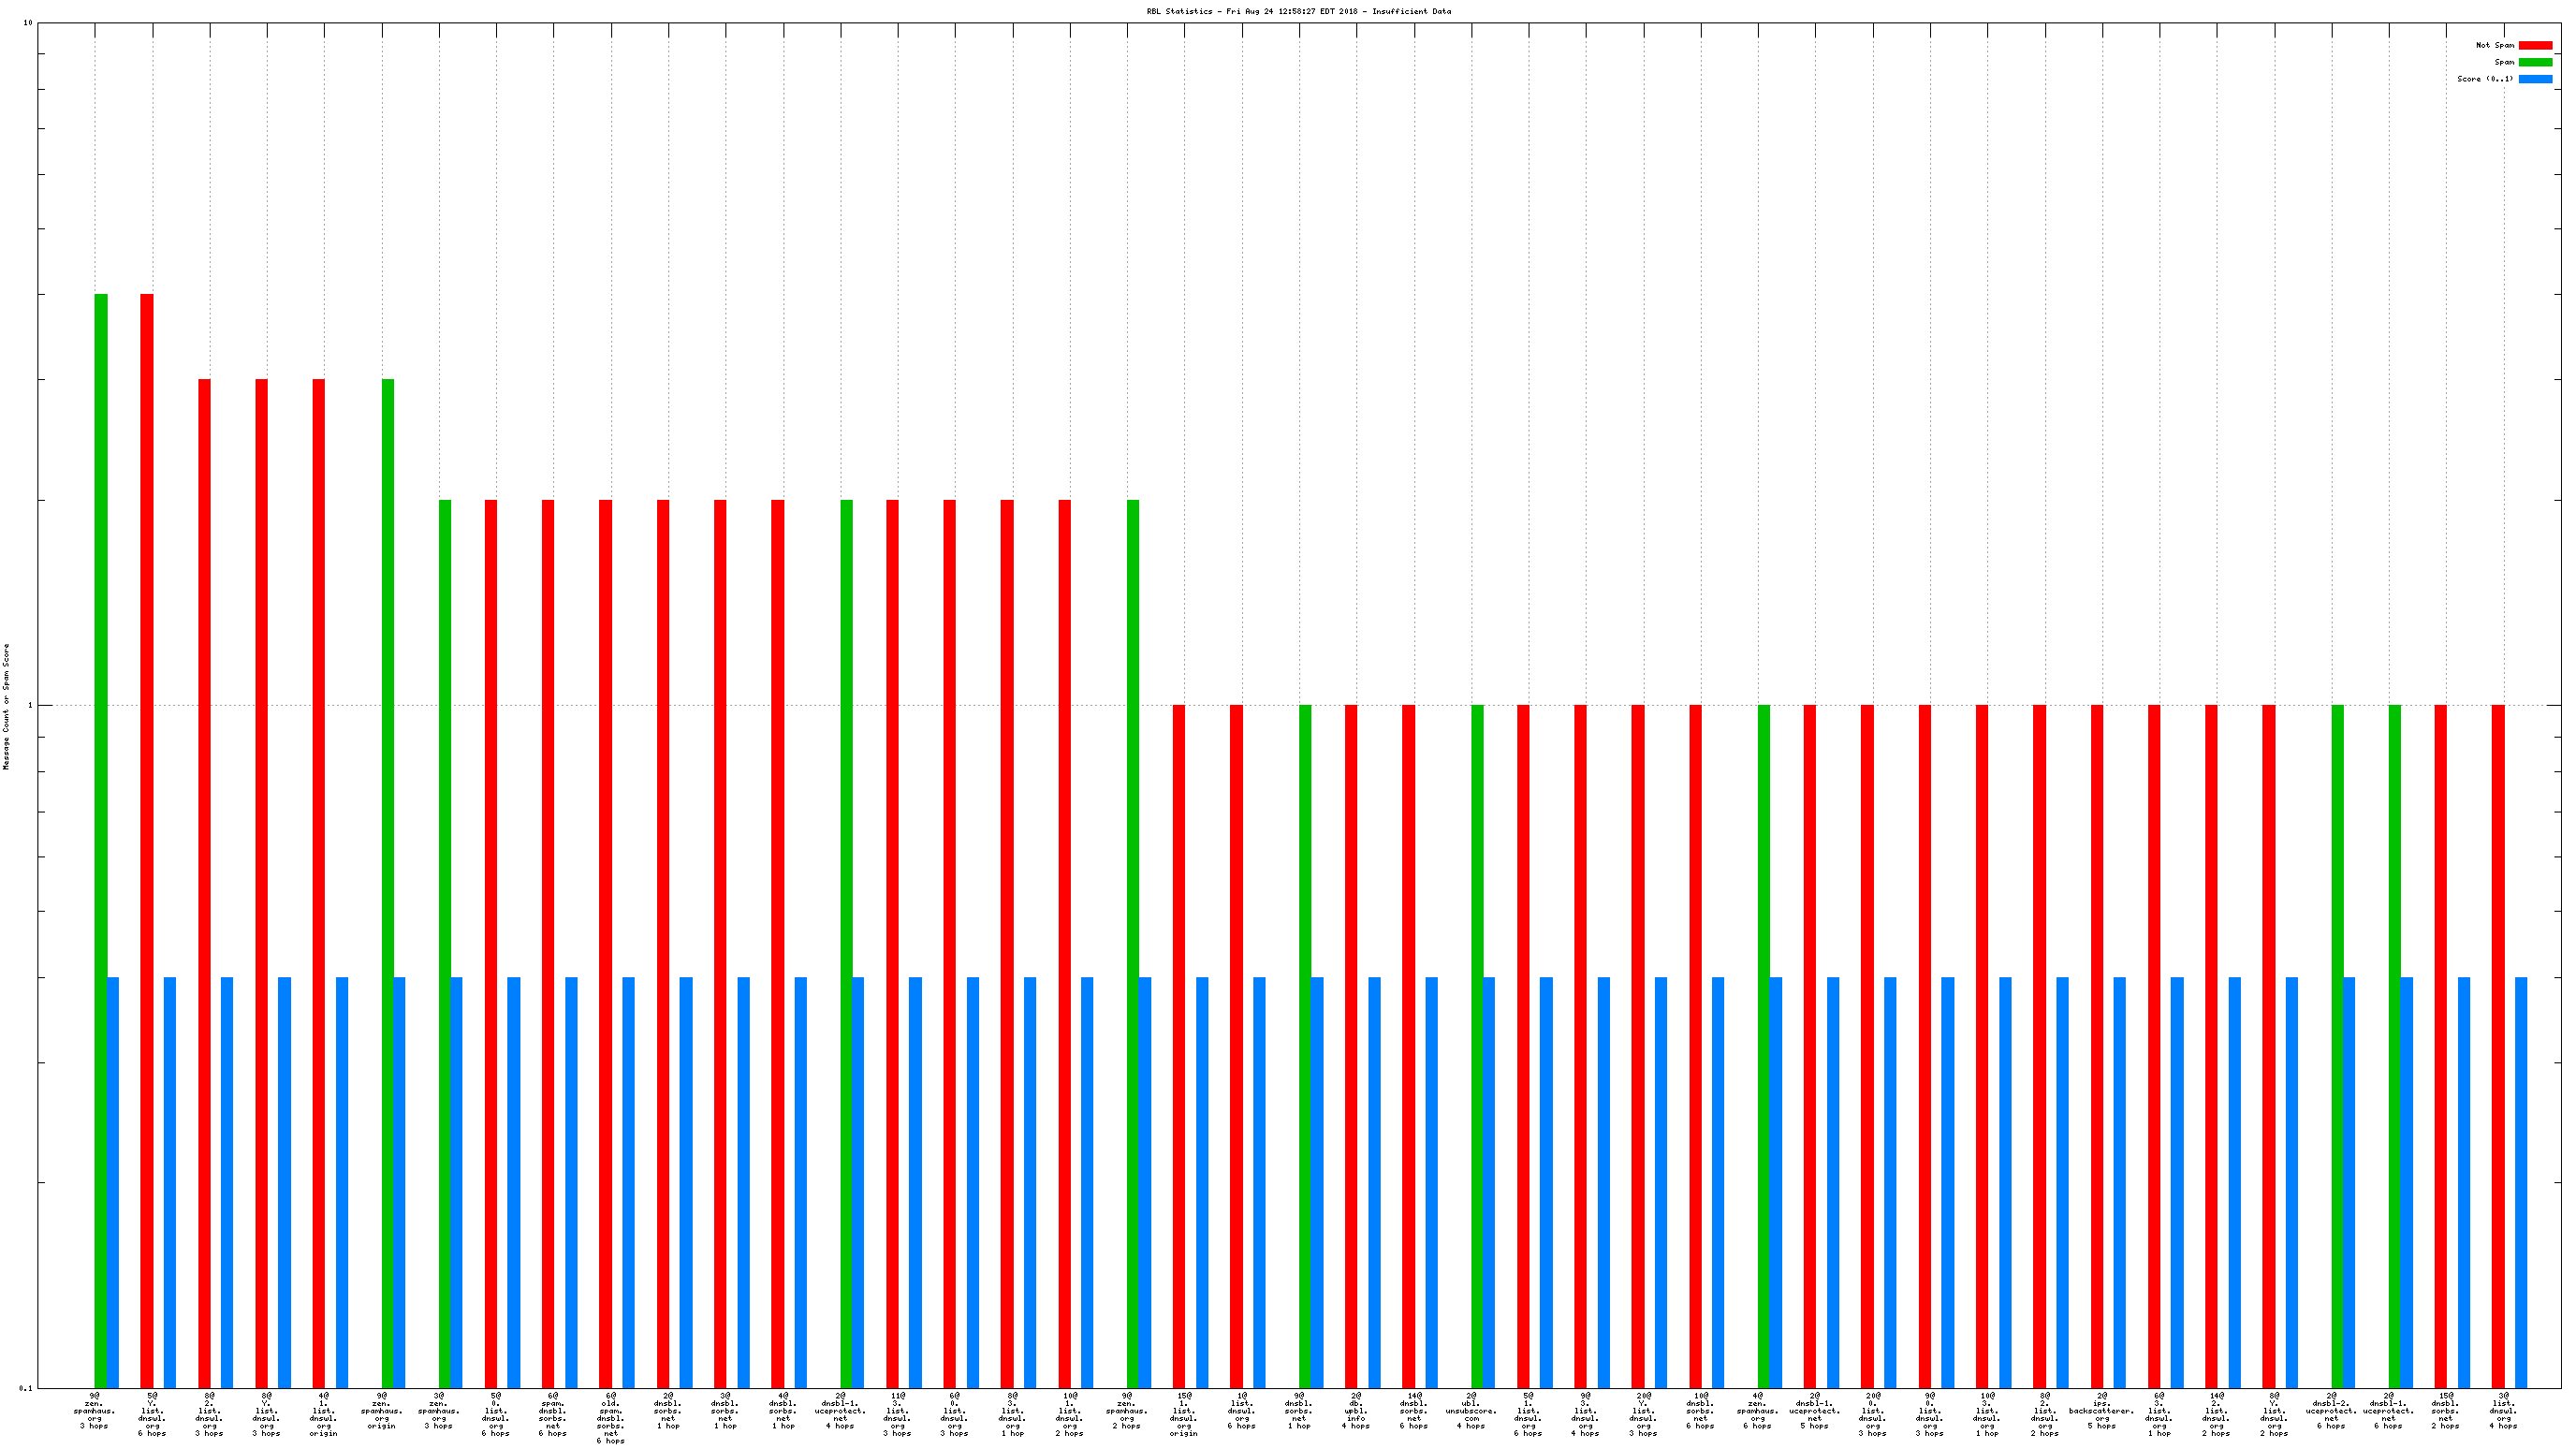
Task: Select the old.spam.dnsbl.sorbs.net 6 hops label
Action: (610, 1417)
